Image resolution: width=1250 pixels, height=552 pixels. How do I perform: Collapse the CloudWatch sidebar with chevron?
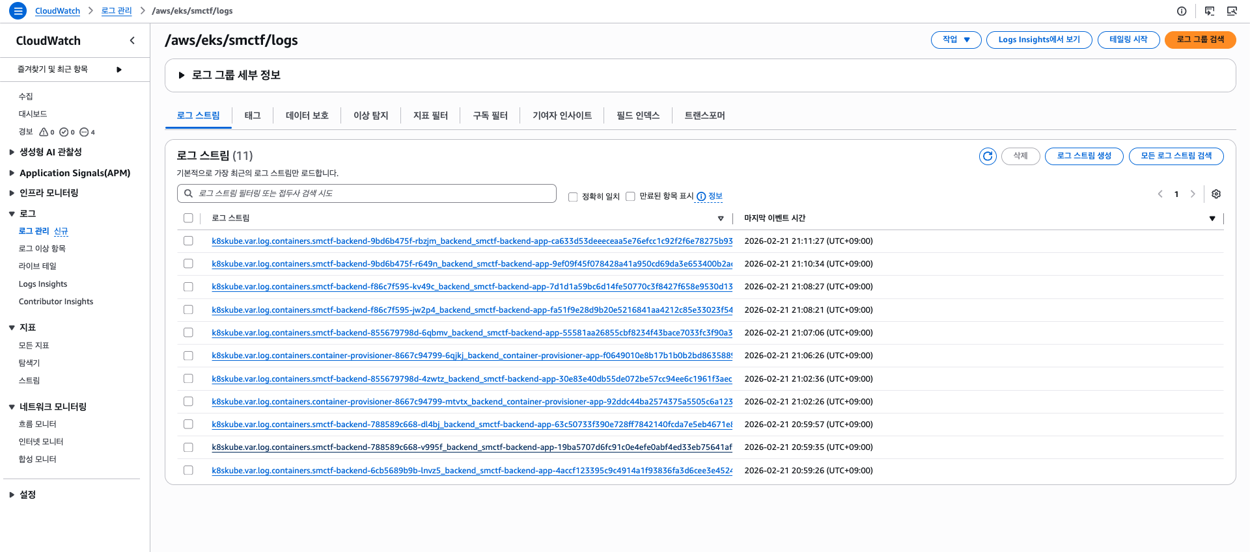click(132, 40)
